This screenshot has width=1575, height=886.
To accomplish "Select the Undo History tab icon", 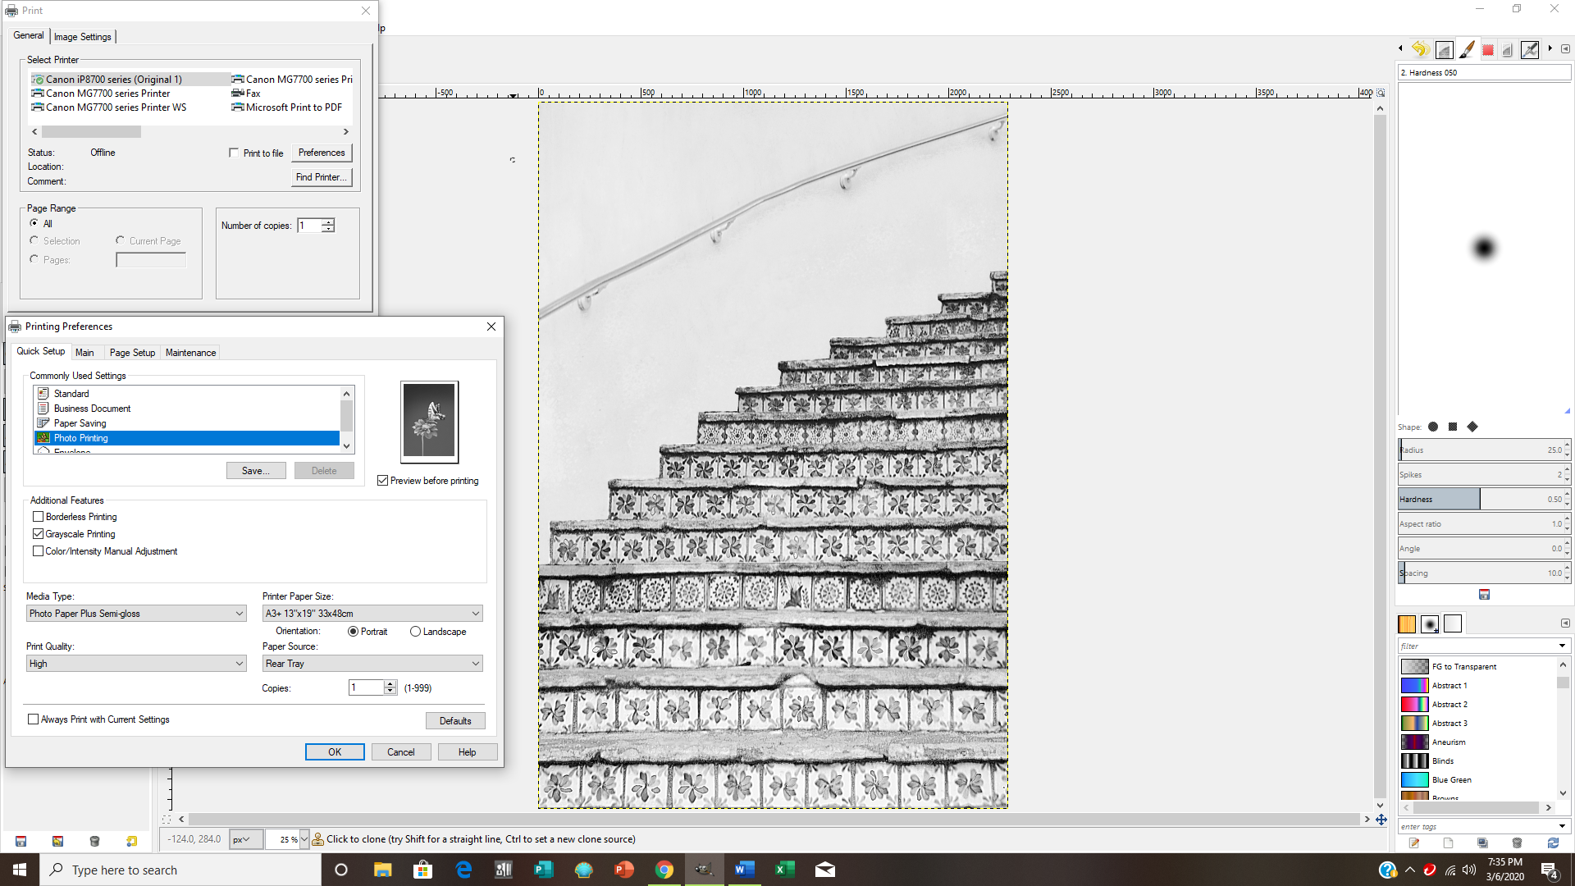I will (1420, 49).
